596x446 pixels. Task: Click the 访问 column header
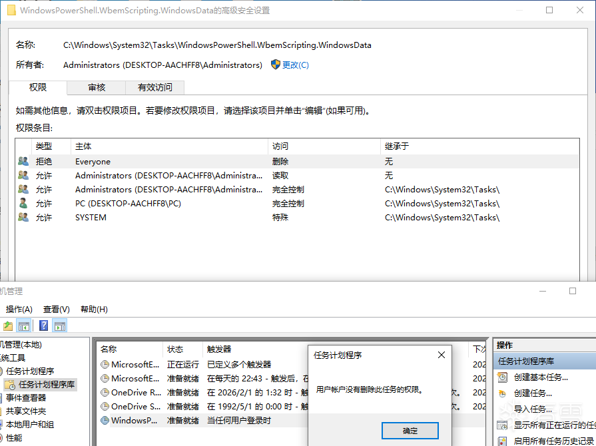tap(324, 146)
